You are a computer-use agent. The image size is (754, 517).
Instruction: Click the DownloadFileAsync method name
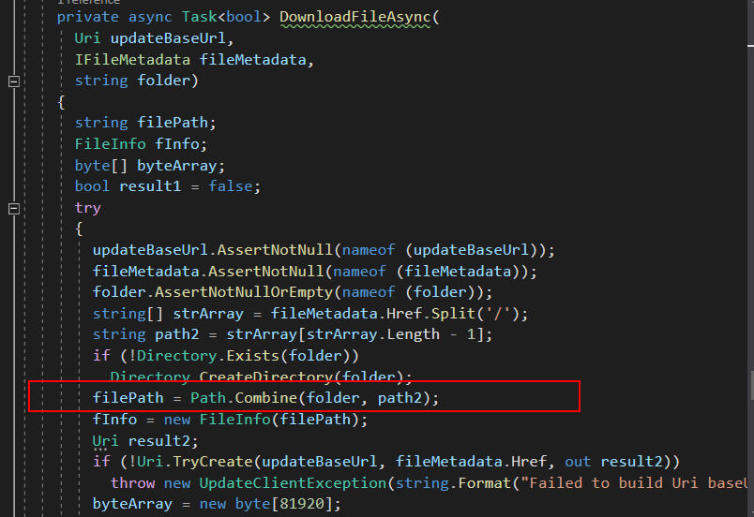coord(354,17)
